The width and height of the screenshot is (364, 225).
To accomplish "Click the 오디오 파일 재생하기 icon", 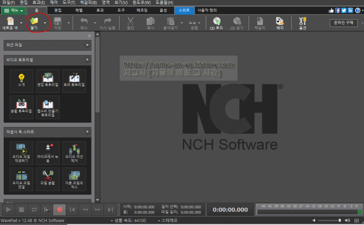I will click(x=21, y=152).
